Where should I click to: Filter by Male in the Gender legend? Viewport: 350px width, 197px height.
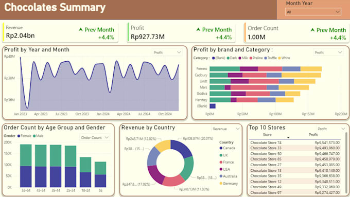38,136
